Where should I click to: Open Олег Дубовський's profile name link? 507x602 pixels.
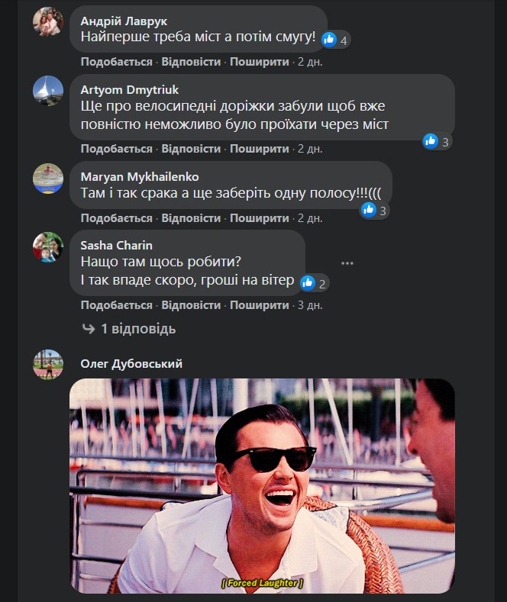pyautogui.click(x=131, y=364)
